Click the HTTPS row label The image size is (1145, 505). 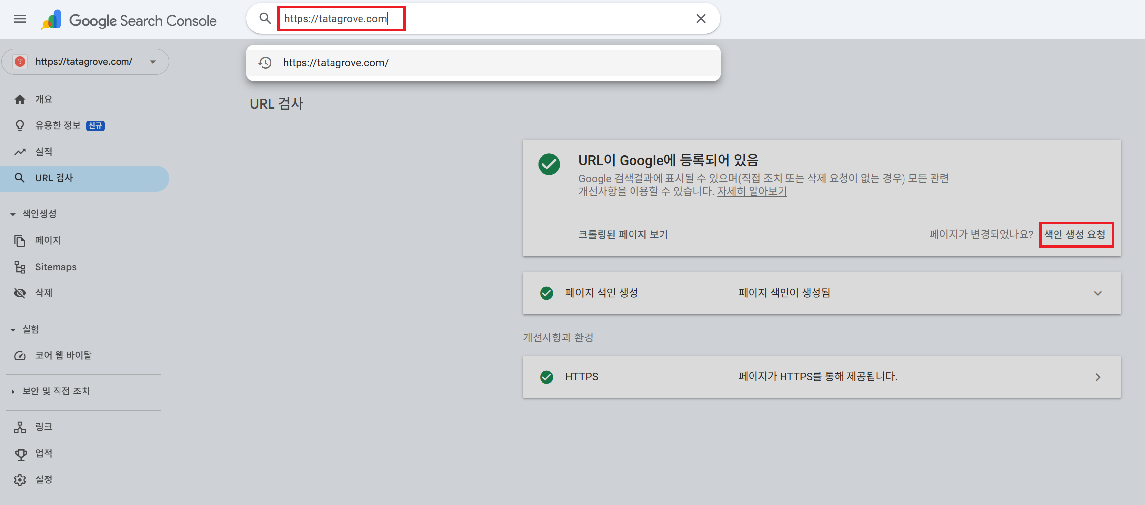pos(581,377)
